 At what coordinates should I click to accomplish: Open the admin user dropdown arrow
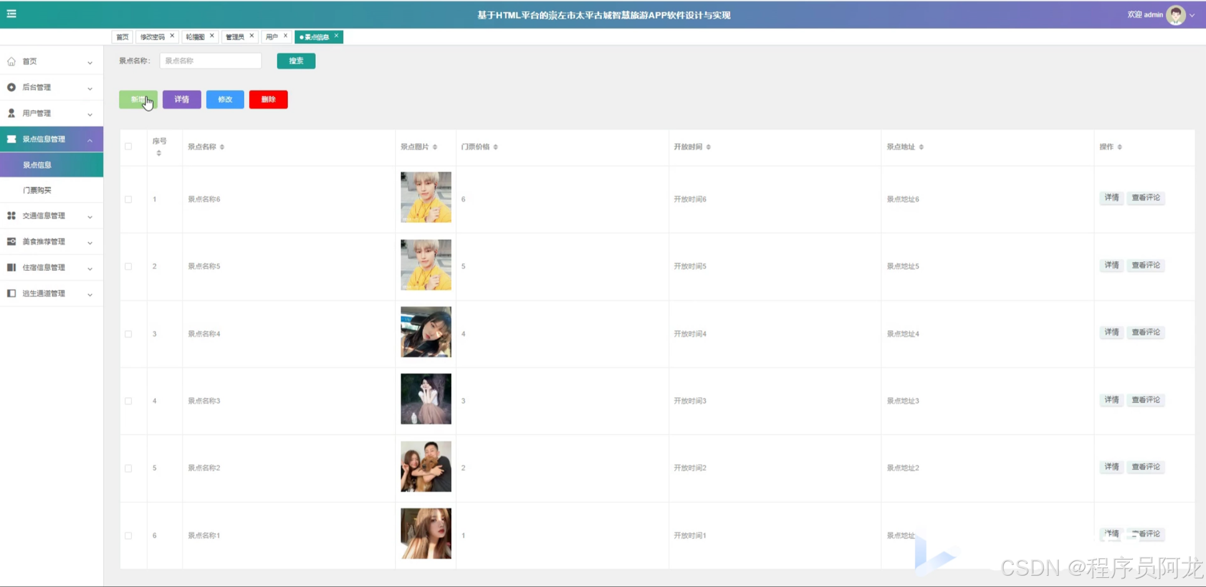(x=1192, y=15)
